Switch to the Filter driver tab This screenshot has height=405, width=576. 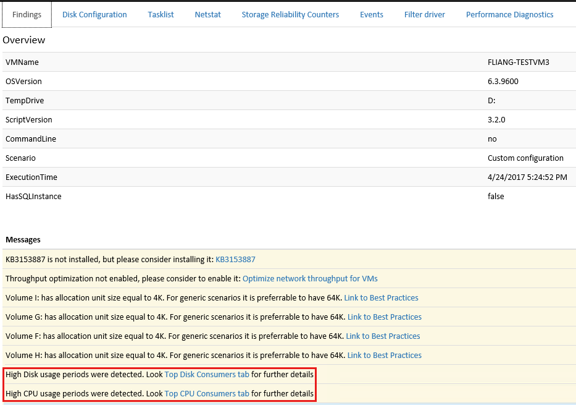coord(424,14)
